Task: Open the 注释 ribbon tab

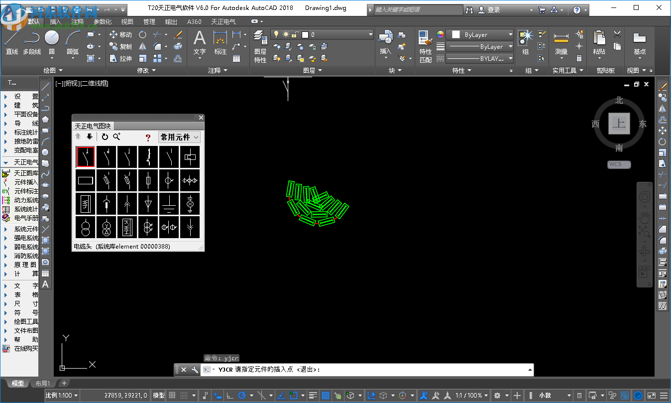Action: (77, 22)
